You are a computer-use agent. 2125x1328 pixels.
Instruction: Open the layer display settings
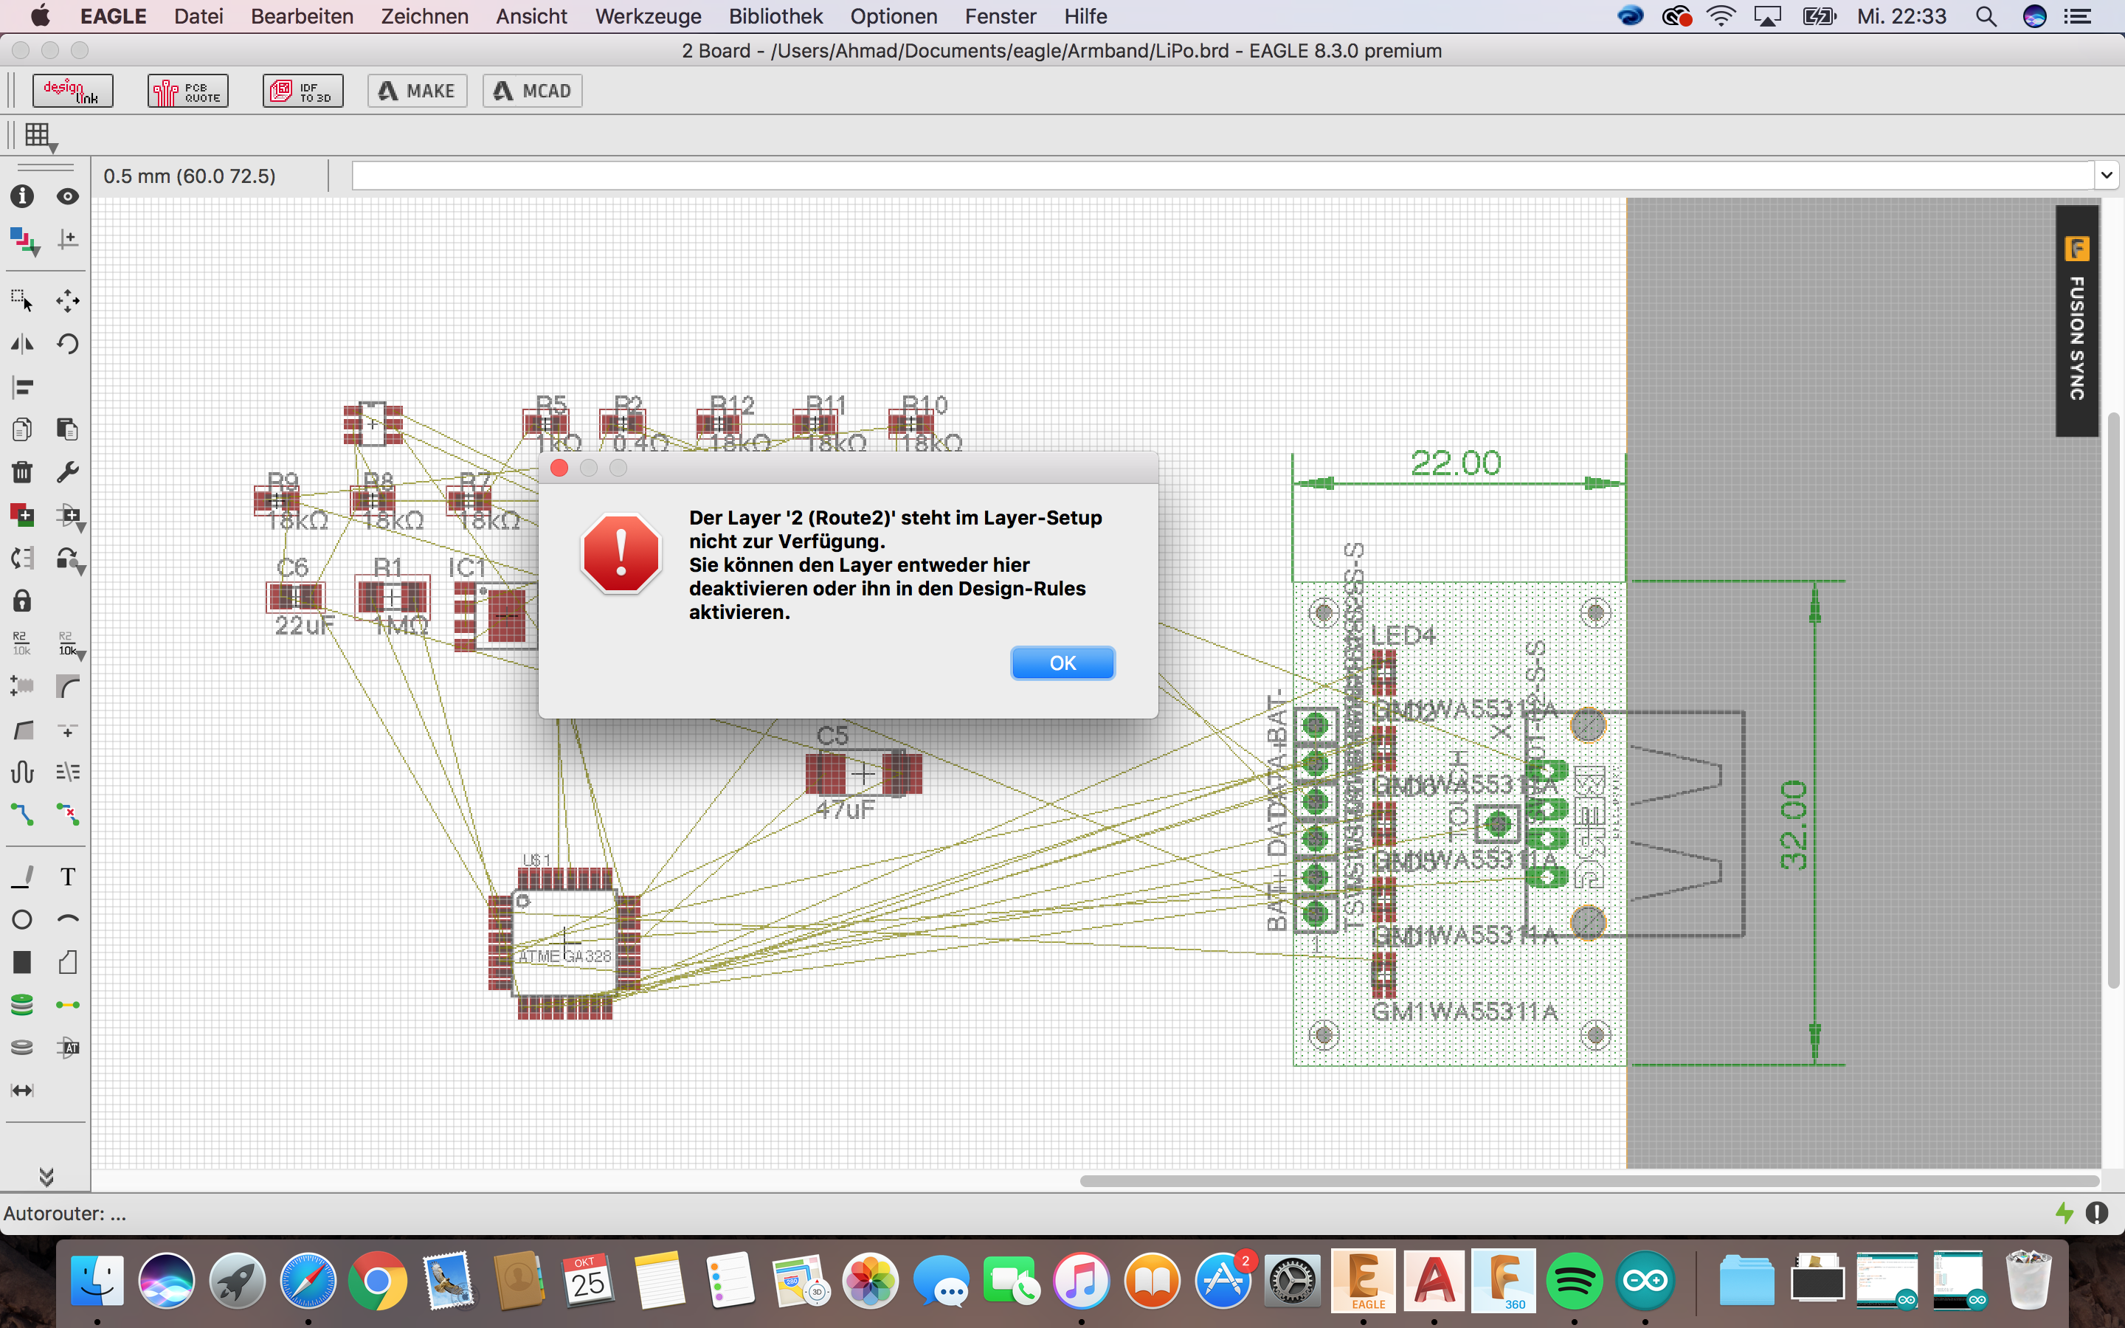click(x=24, y=240)
